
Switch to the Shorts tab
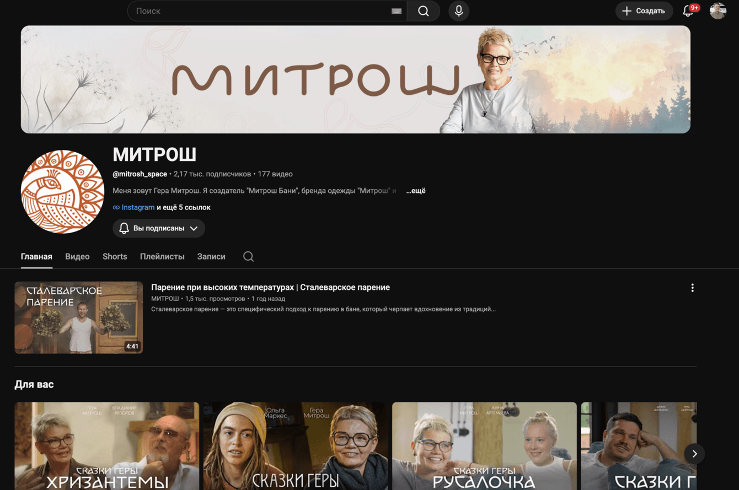[115, 256]
